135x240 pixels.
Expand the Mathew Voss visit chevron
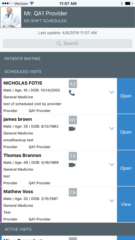112,200
